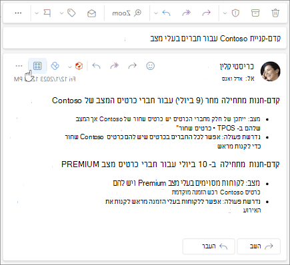Expand the Categorize tag dropdown arrow
Image resolution: width=290 pixels, height=265 pixels.
61,13
